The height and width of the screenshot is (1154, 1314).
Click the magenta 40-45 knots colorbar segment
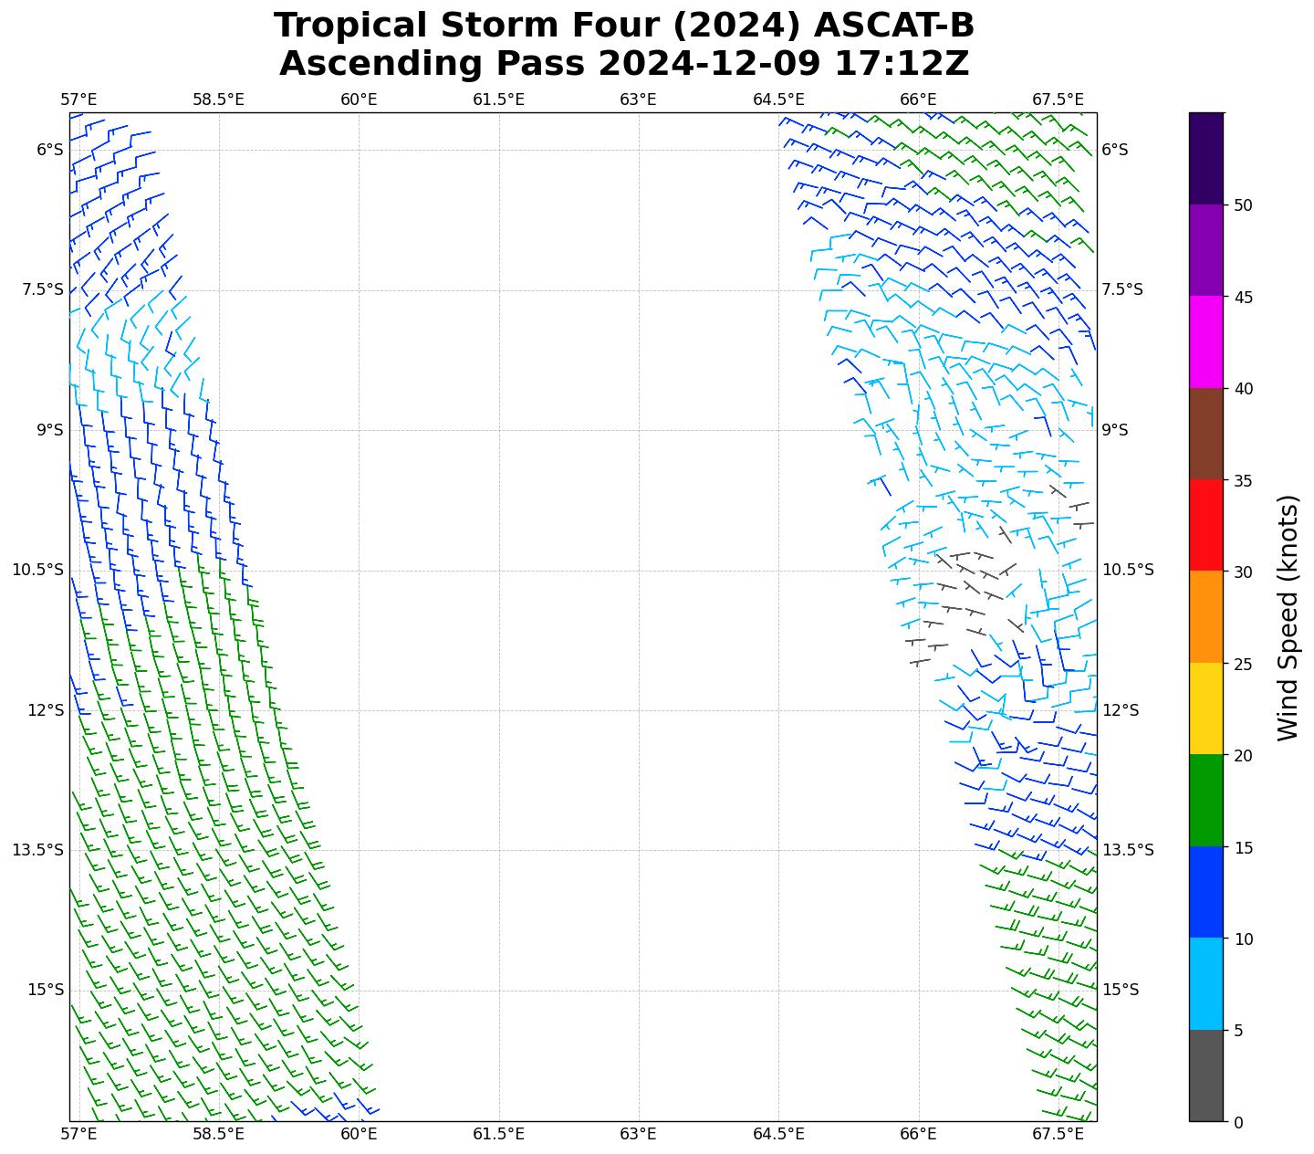pyautogui.click(x=1205, y=341)
